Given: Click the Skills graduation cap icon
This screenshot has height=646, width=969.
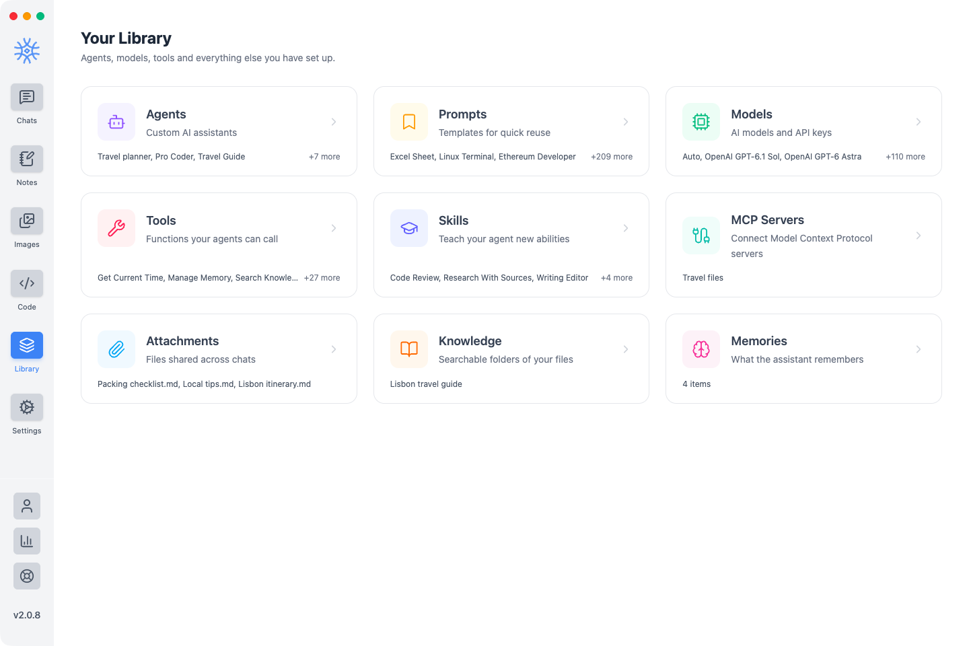Looking at the screenshot, I should 409,228.
